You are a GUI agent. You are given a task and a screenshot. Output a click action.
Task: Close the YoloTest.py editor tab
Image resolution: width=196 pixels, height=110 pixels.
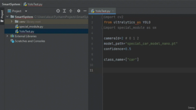[x=113, y=11]
